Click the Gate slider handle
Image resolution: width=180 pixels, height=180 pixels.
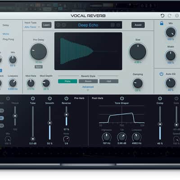[x=176, y=125]
